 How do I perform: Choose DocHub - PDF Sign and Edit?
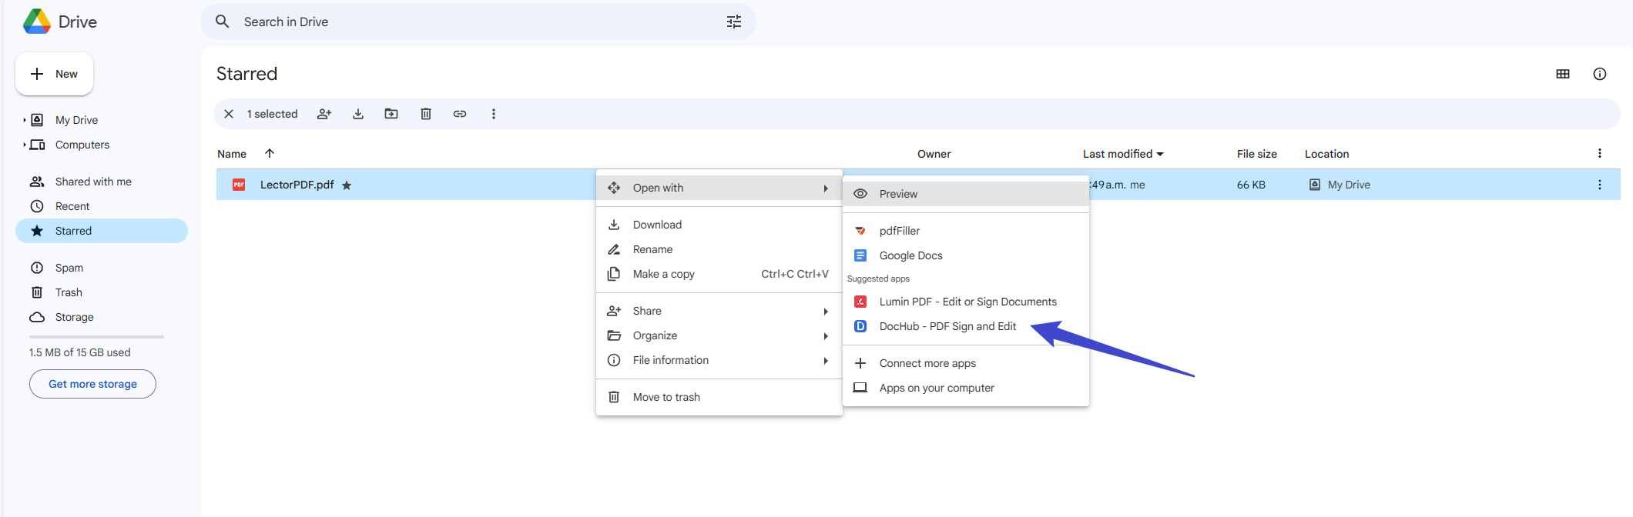click(x=947, y=326)
